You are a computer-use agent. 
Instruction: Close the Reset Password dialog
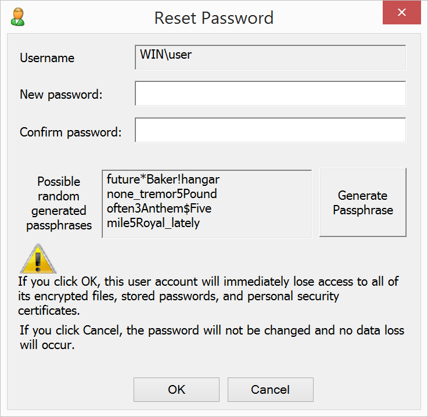click(x=401, y=13)
